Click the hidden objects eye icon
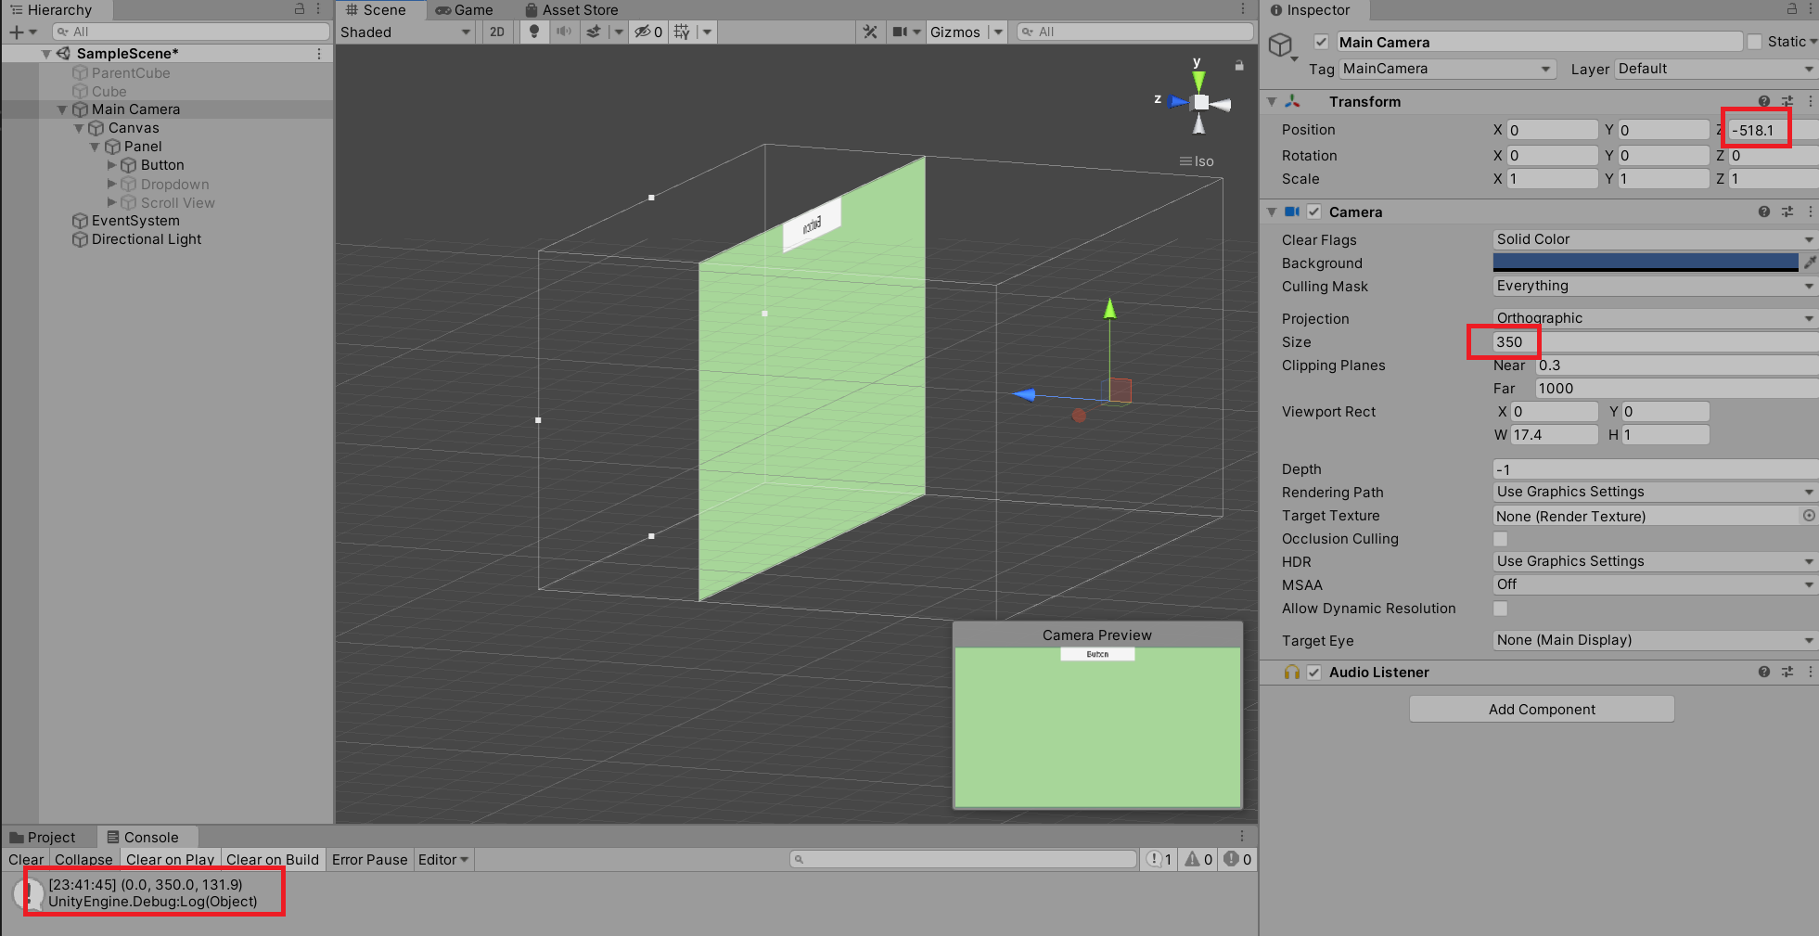 [643, 32]
